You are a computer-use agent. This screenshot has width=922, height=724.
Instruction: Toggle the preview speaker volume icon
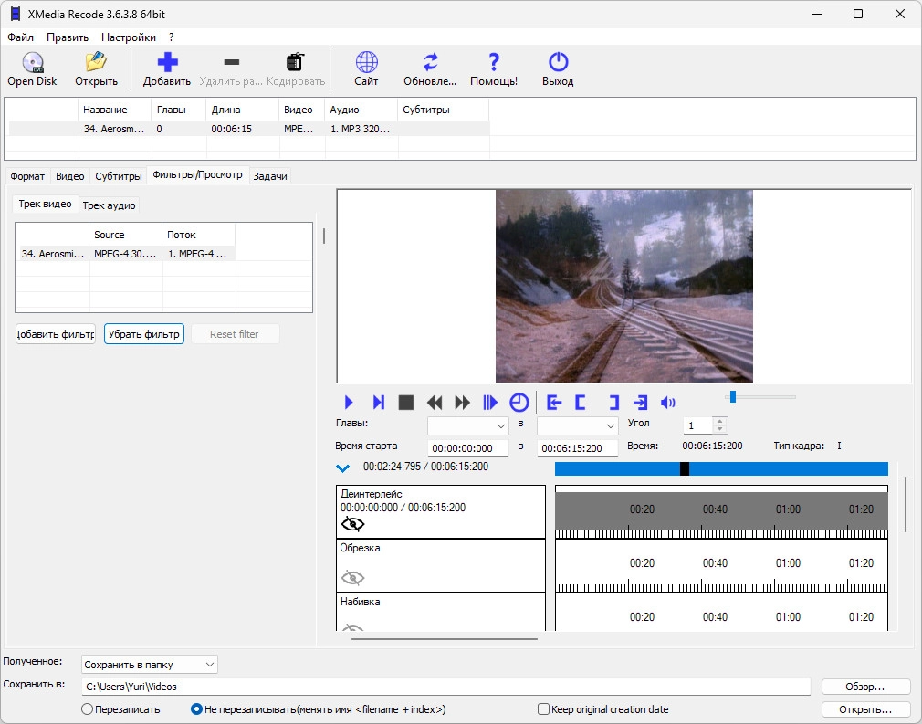tap(668, 403)
